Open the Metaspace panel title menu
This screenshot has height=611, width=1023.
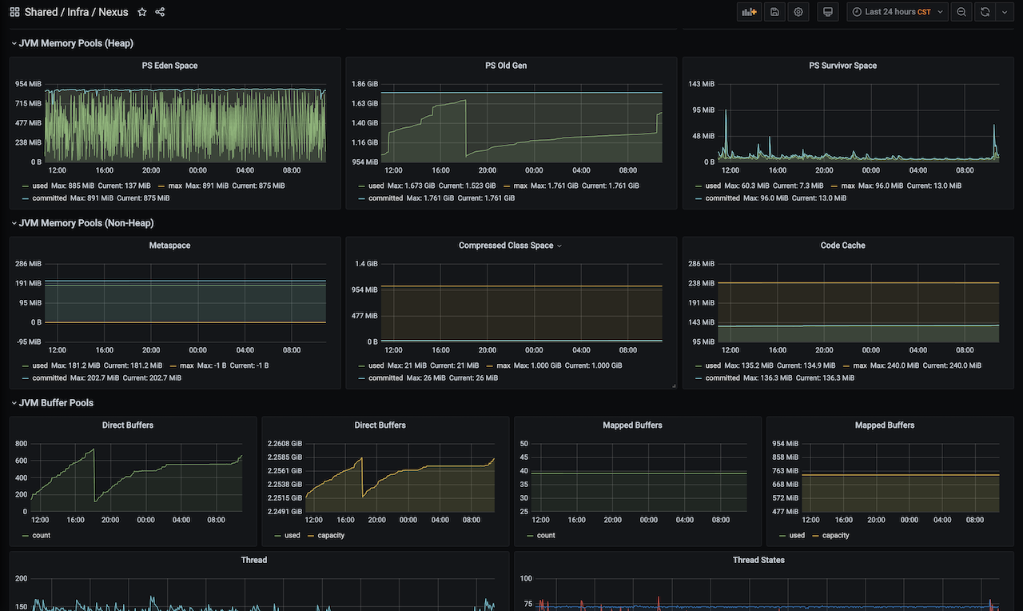click(x=169, y=246)
